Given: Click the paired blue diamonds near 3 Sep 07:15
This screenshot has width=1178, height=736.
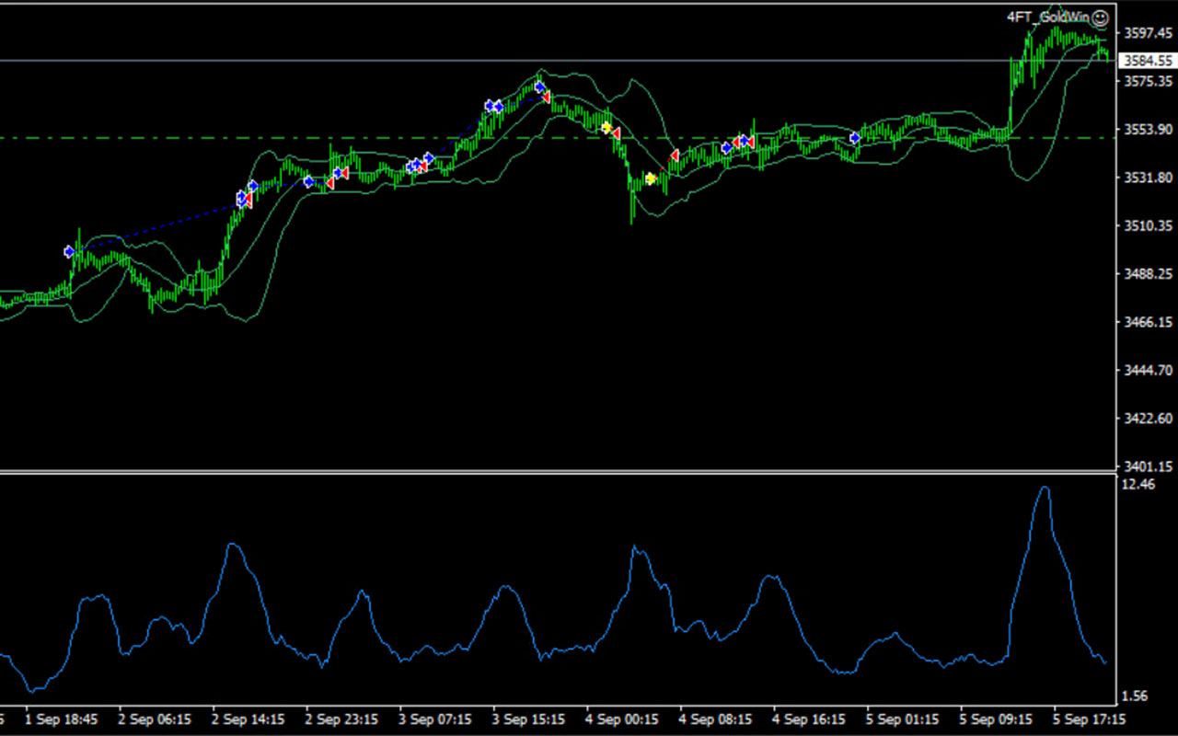Looking at the screenshot, I should point(419,164).
